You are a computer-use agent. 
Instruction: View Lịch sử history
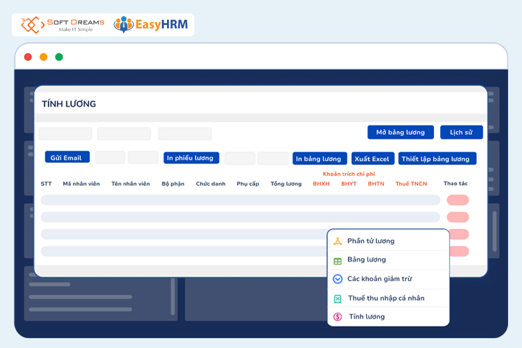pos(461,132)
